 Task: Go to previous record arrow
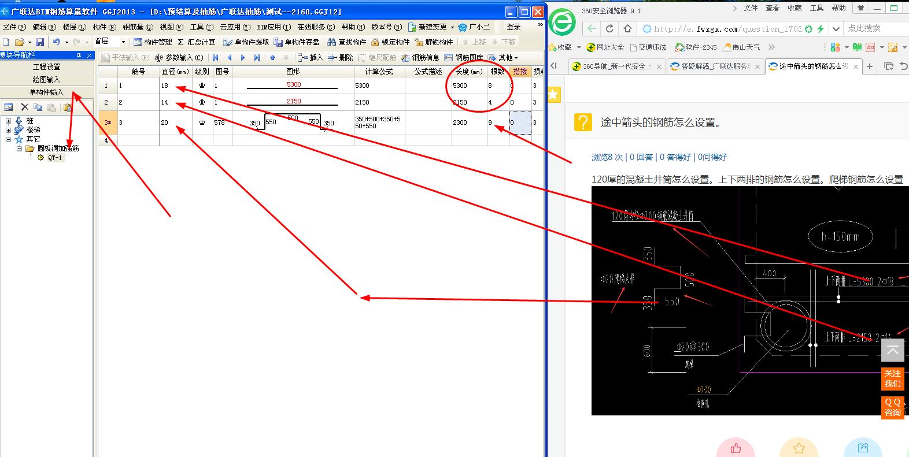(x=230, y=58)
